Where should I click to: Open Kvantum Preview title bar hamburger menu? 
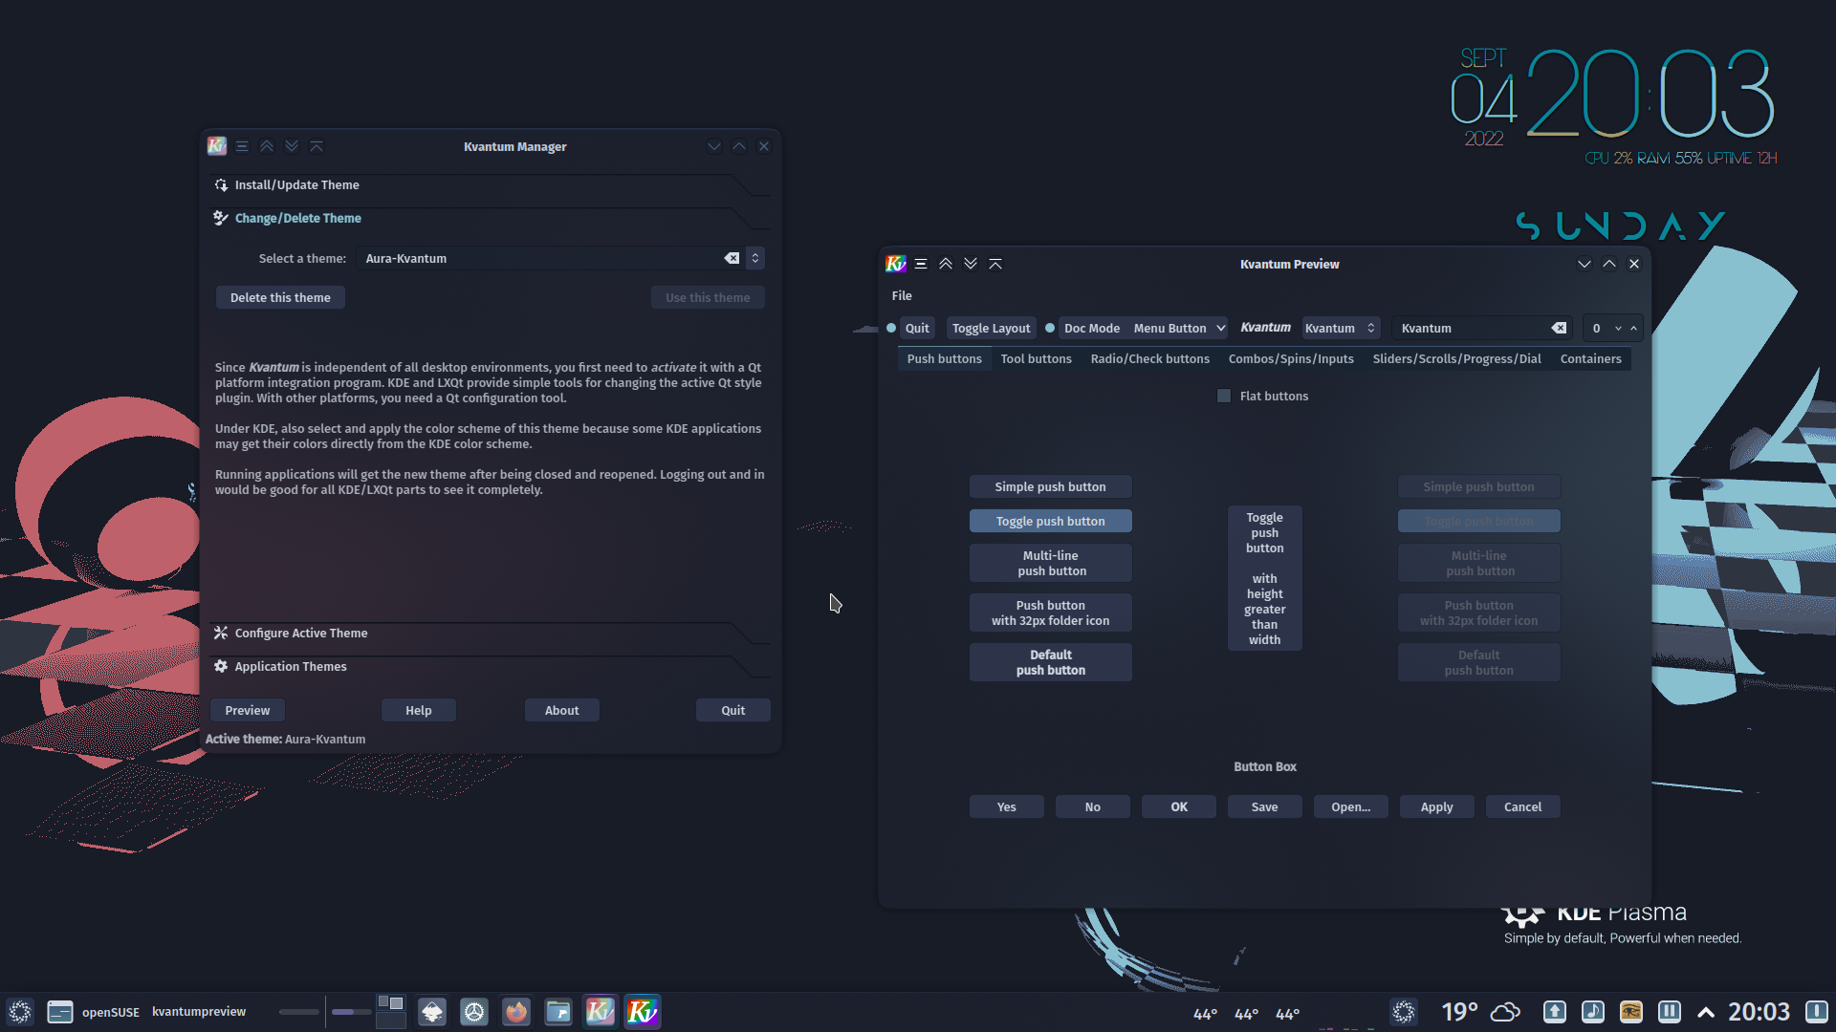921,264
